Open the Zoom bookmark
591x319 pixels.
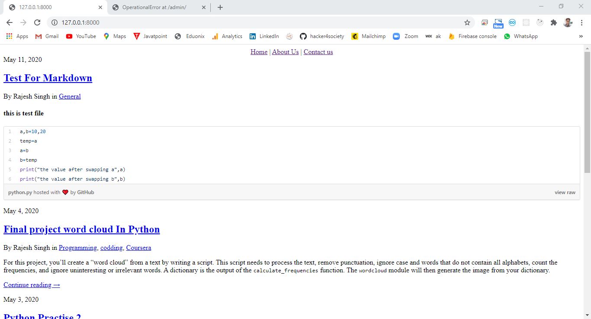tap(405, 36)
